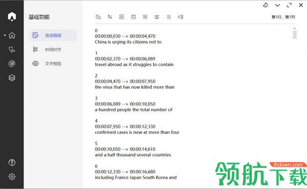Click the import arrow box toolbar icon
The width and height of the screenshot is (307, 189).
click(122, 17)
